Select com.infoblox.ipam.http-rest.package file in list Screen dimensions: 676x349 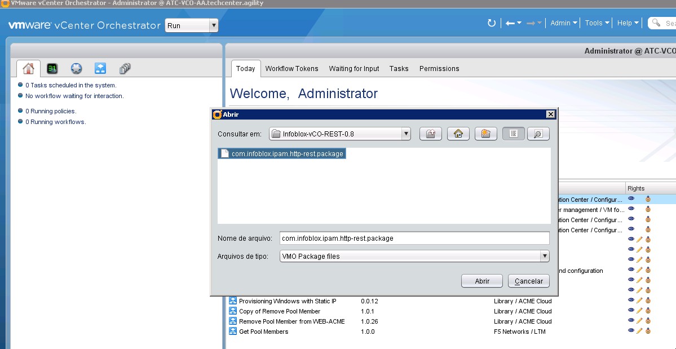point(282,153)
